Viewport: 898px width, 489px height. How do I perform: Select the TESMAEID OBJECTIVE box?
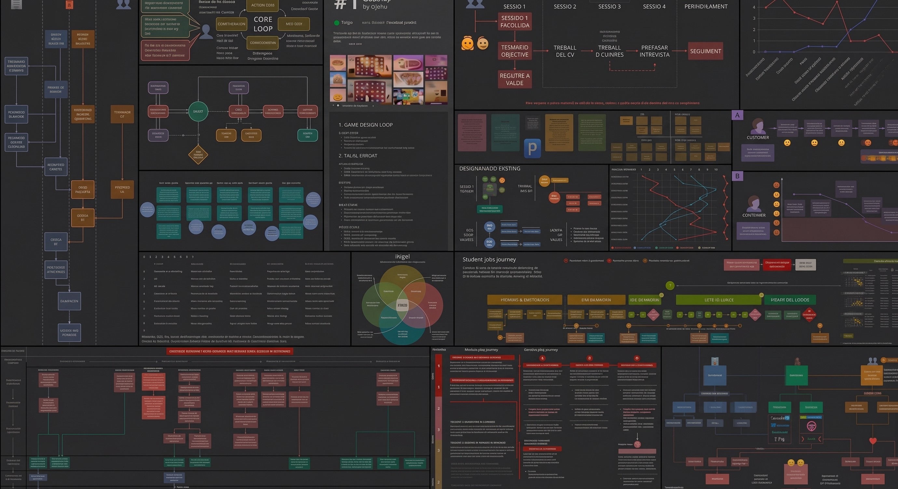pyautogui.click(x=515, y=51)
